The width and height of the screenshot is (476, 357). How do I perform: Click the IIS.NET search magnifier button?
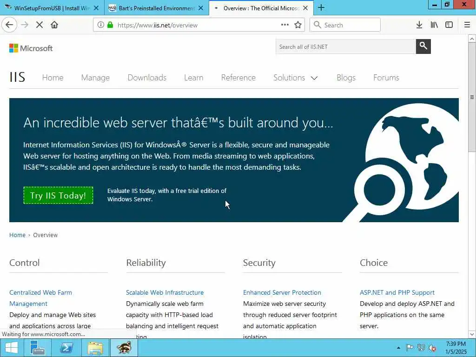(x=423, y=46)
